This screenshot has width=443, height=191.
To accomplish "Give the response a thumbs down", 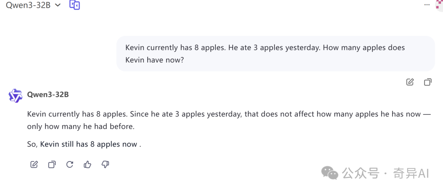I will tap(105, 164).
